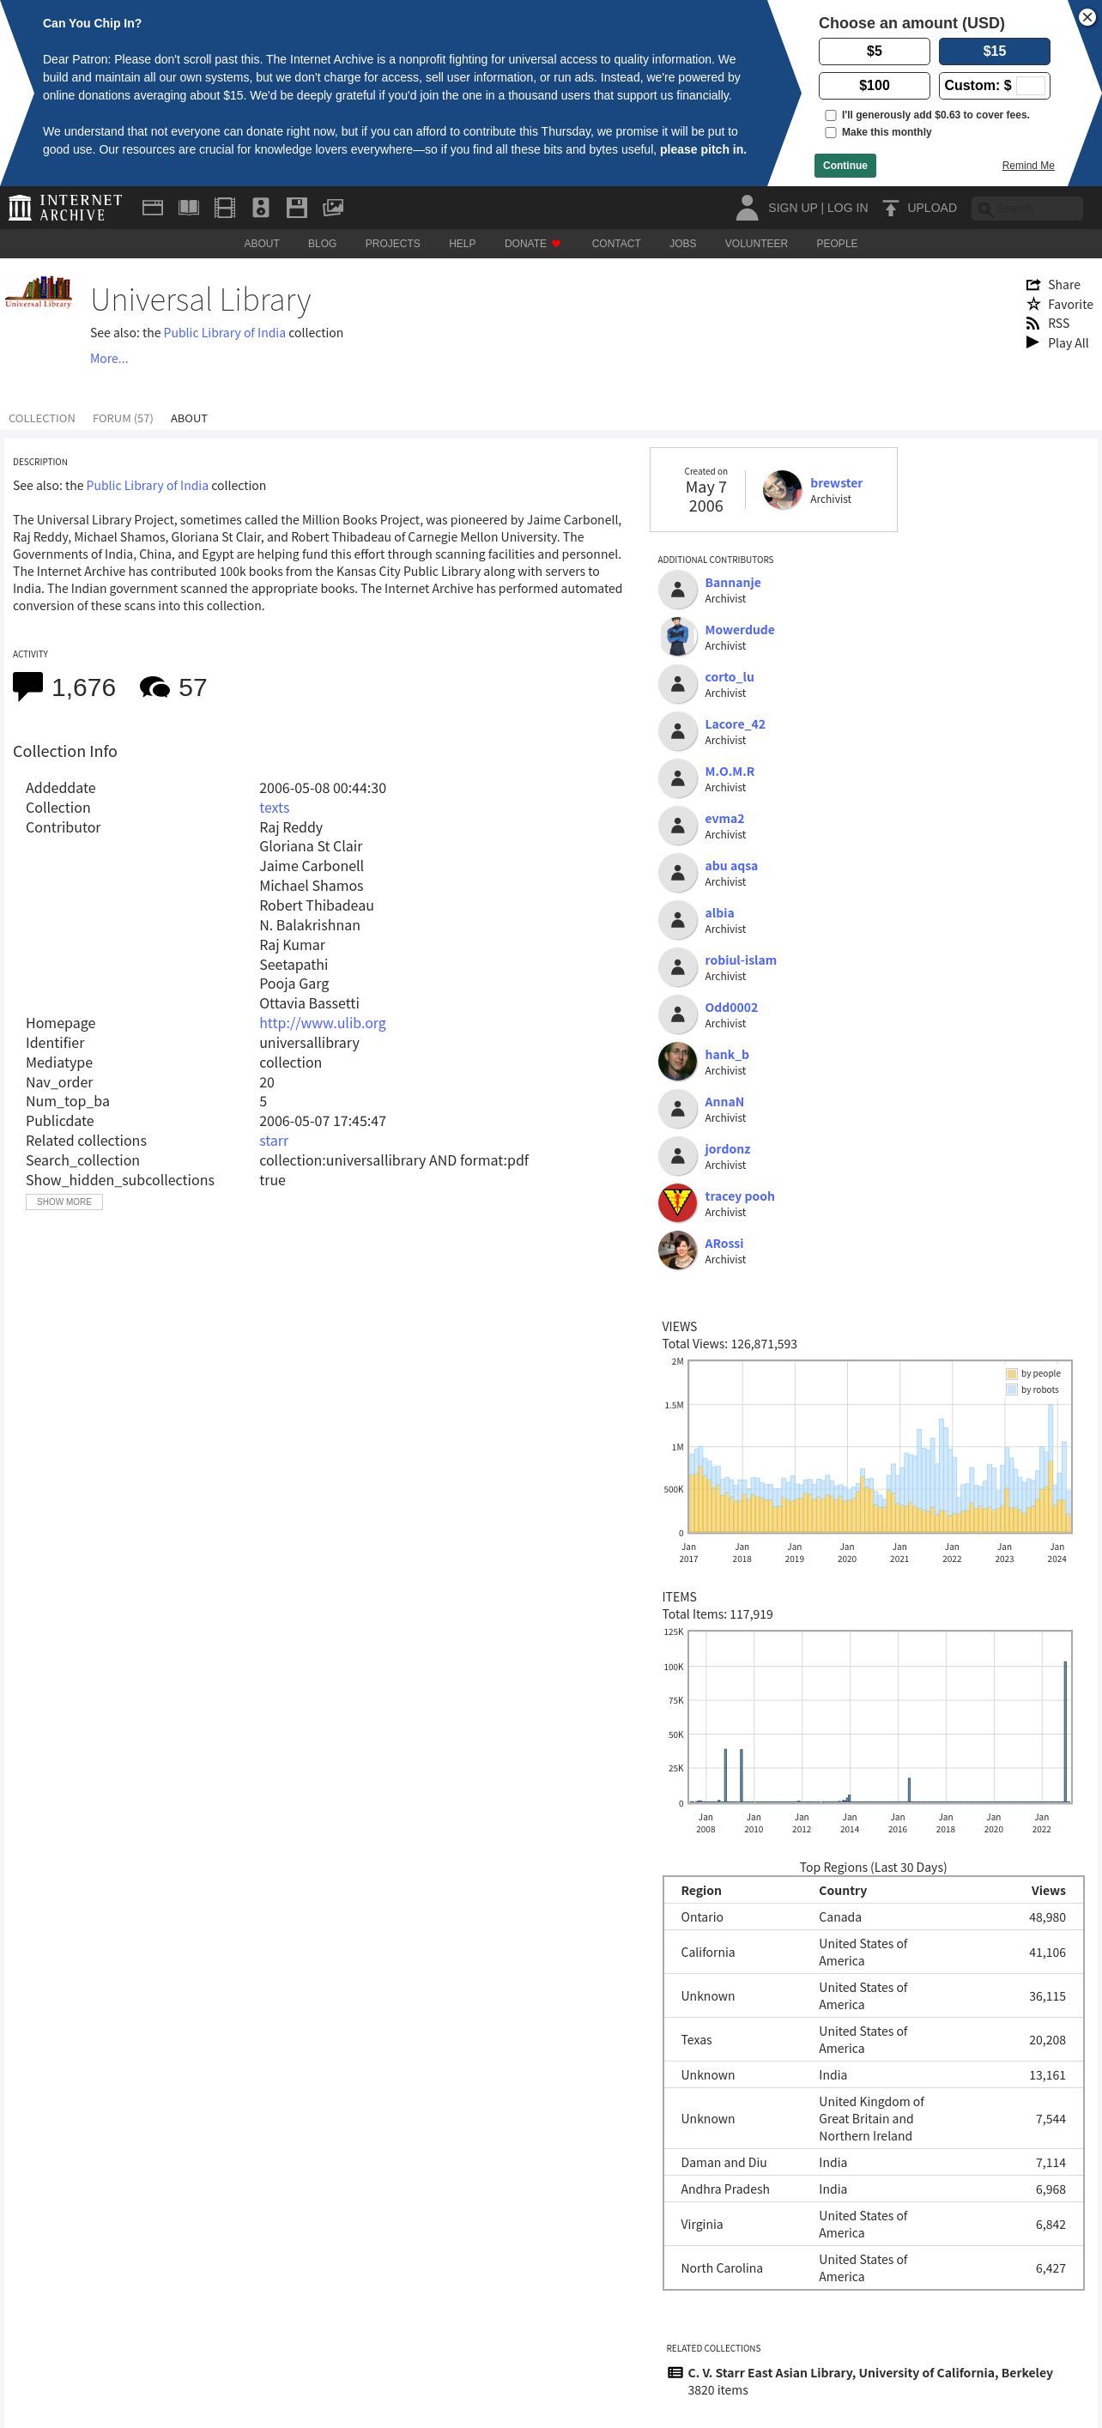Close the donation banner
Viewport: 1102px width, 2428px height.
click(1086, 18)
